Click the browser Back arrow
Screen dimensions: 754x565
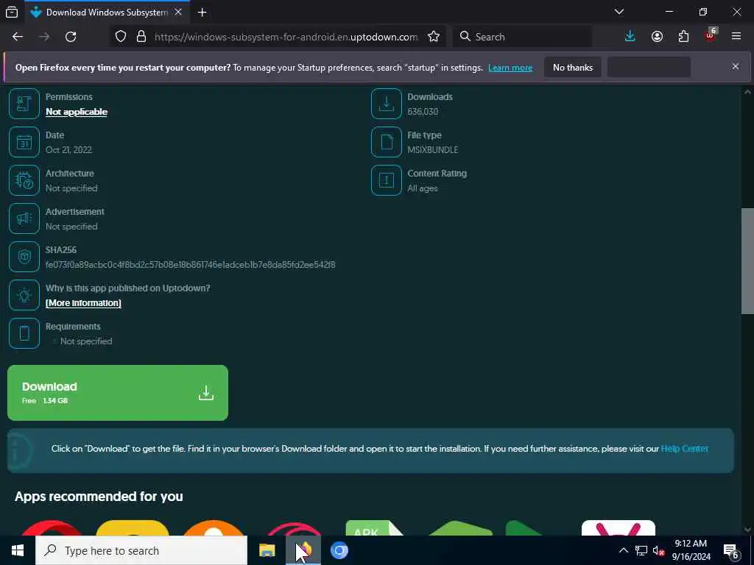pos(18,37)
